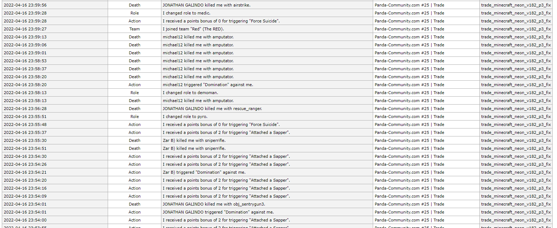The height and width of the screenshot is (228, 557).
Task: Select JONATHAN GALINDO triggered "Domination" entry
Action: tap(218, 212)
